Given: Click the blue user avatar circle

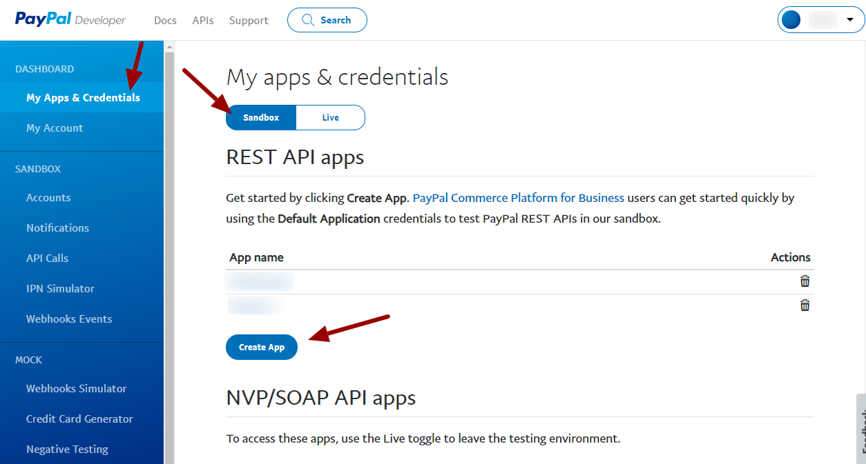Looking at the screenshot, I should [x=791, y=20].
